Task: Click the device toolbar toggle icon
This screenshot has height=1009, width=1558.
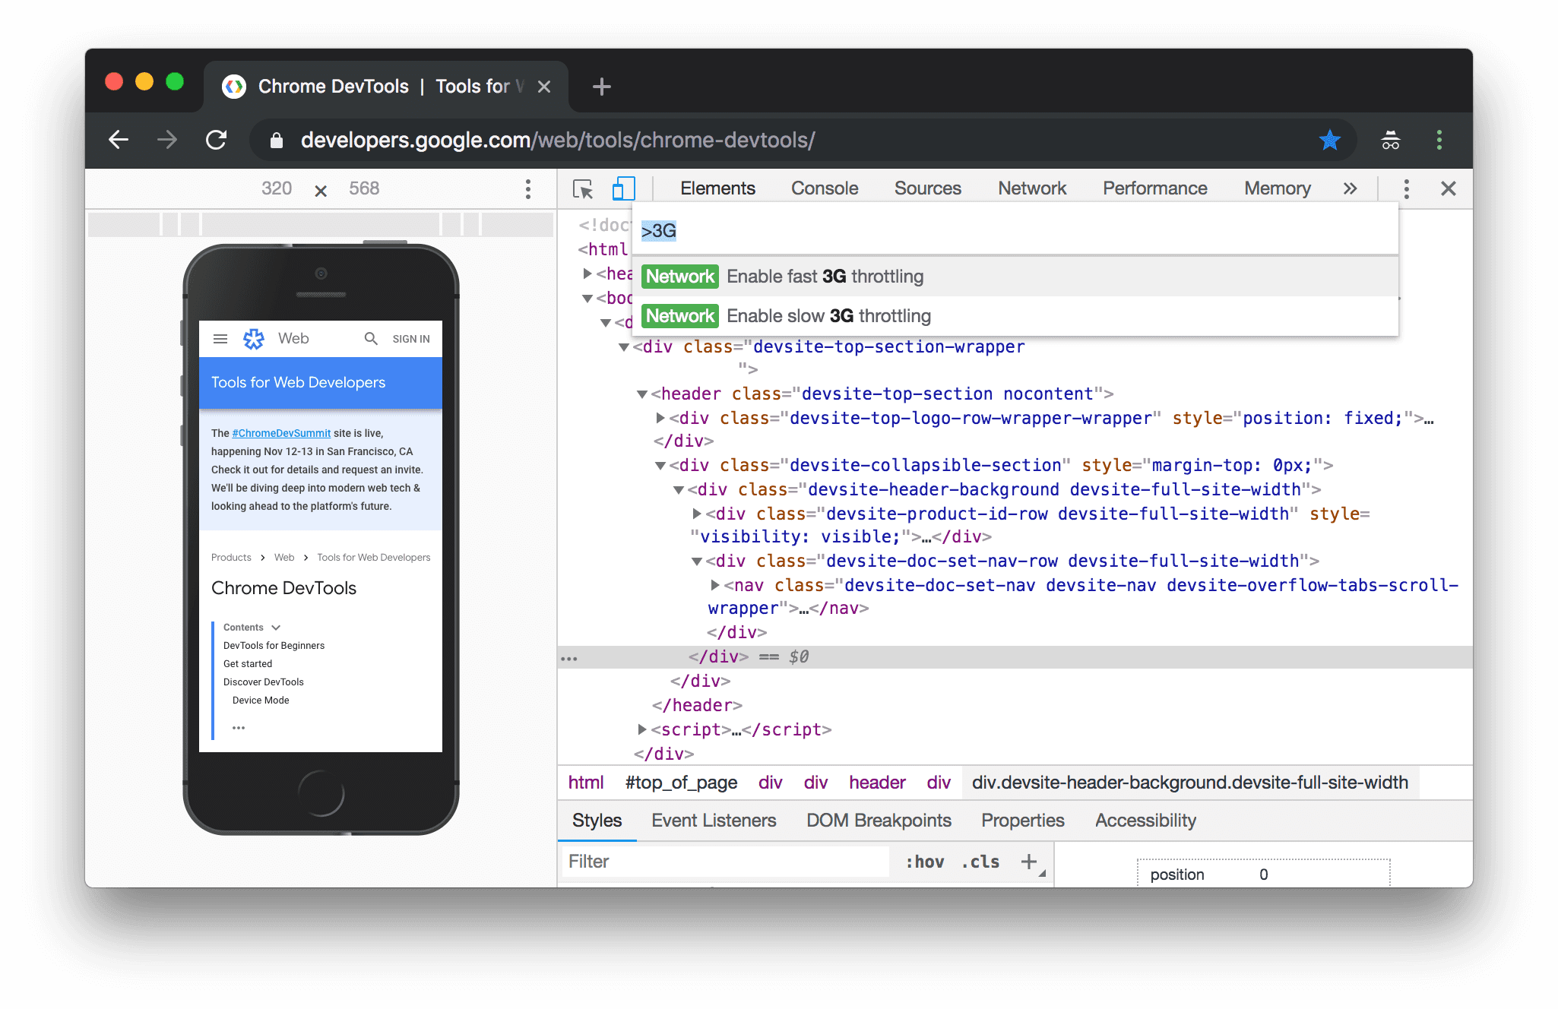Action: click(x=622, y=188)
